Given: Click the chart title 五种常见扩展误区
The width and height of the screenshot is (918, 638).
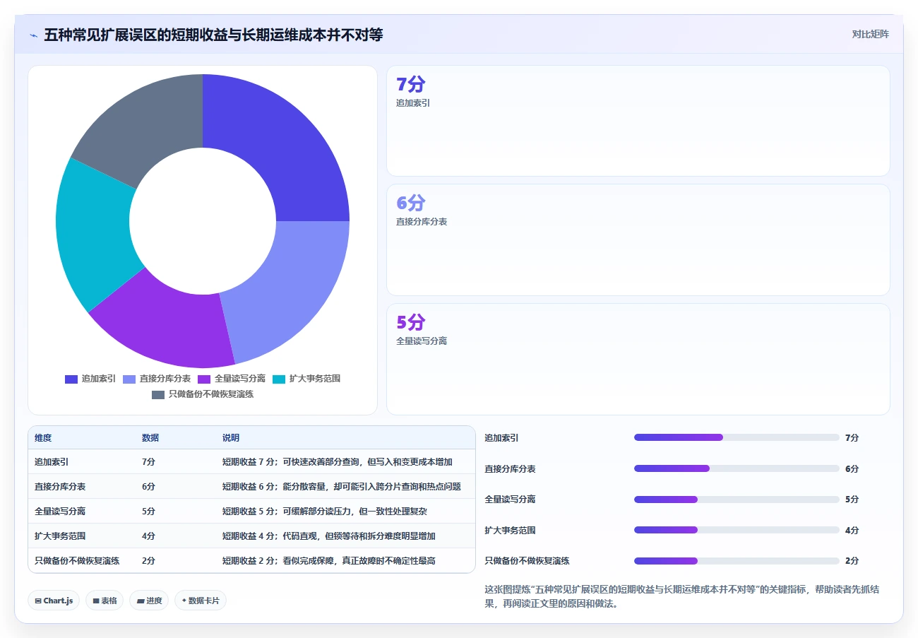Looking at the screenshot, I should 213,35.
